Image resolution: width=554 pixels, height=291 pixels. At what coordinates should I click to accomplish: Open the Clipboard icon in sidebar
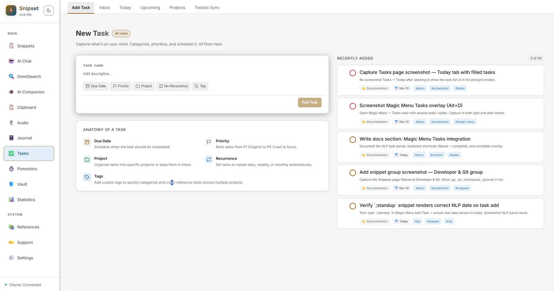point(11,107)
